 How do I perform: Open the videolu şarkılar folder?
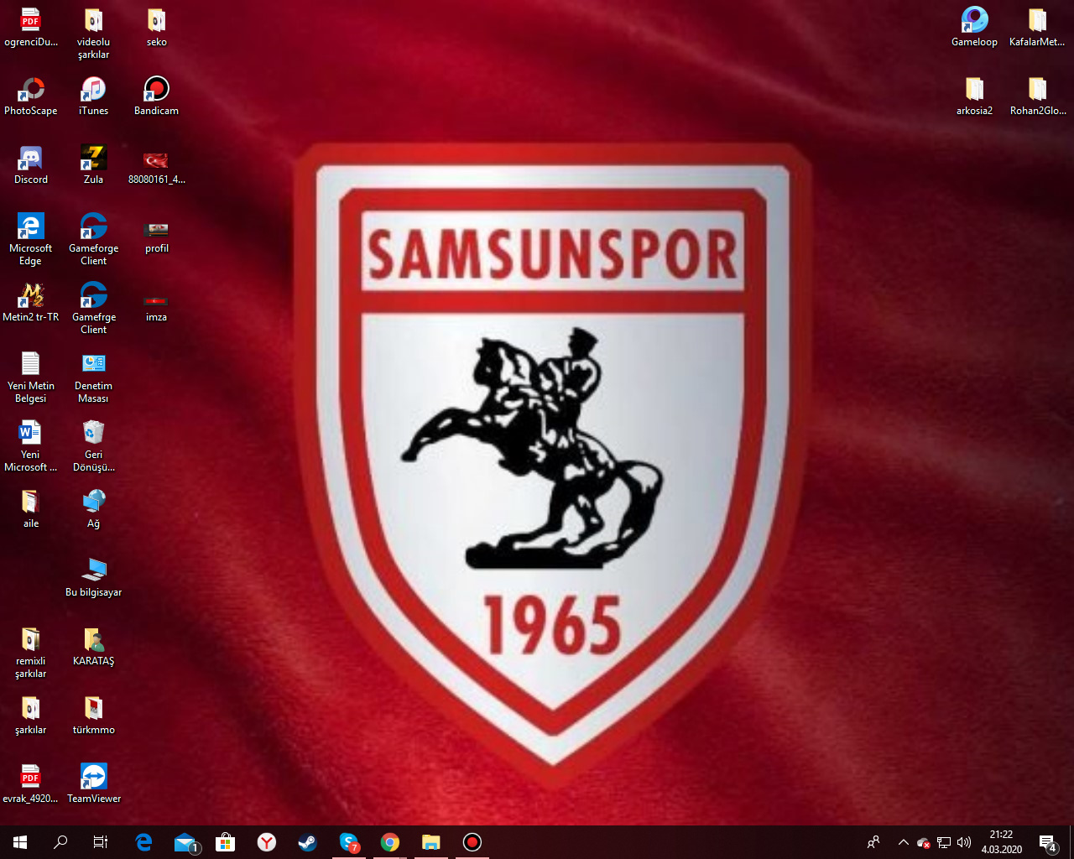point(93,34)
